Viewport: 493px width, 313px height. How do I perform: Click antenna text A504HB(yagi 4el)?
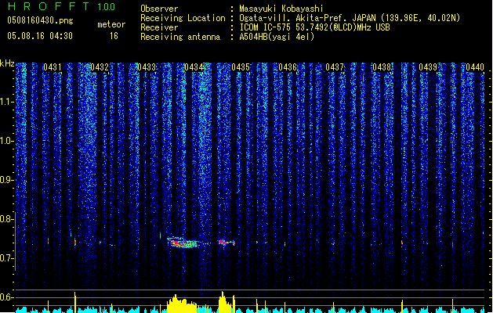pos(277,37)
